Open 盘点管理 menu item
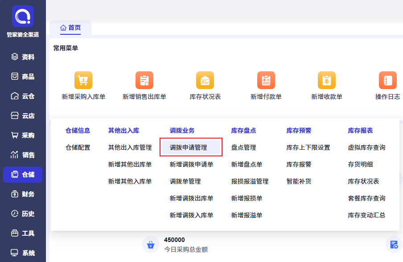This screenshot has width=403, height=262. point(243,147)
